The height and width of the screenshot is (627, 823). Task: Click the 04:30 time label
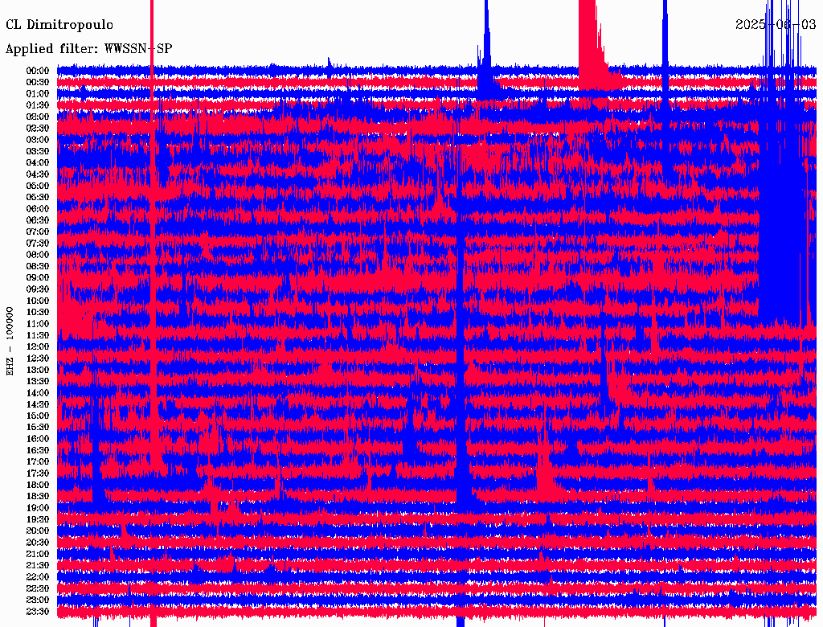pos(38,174)
